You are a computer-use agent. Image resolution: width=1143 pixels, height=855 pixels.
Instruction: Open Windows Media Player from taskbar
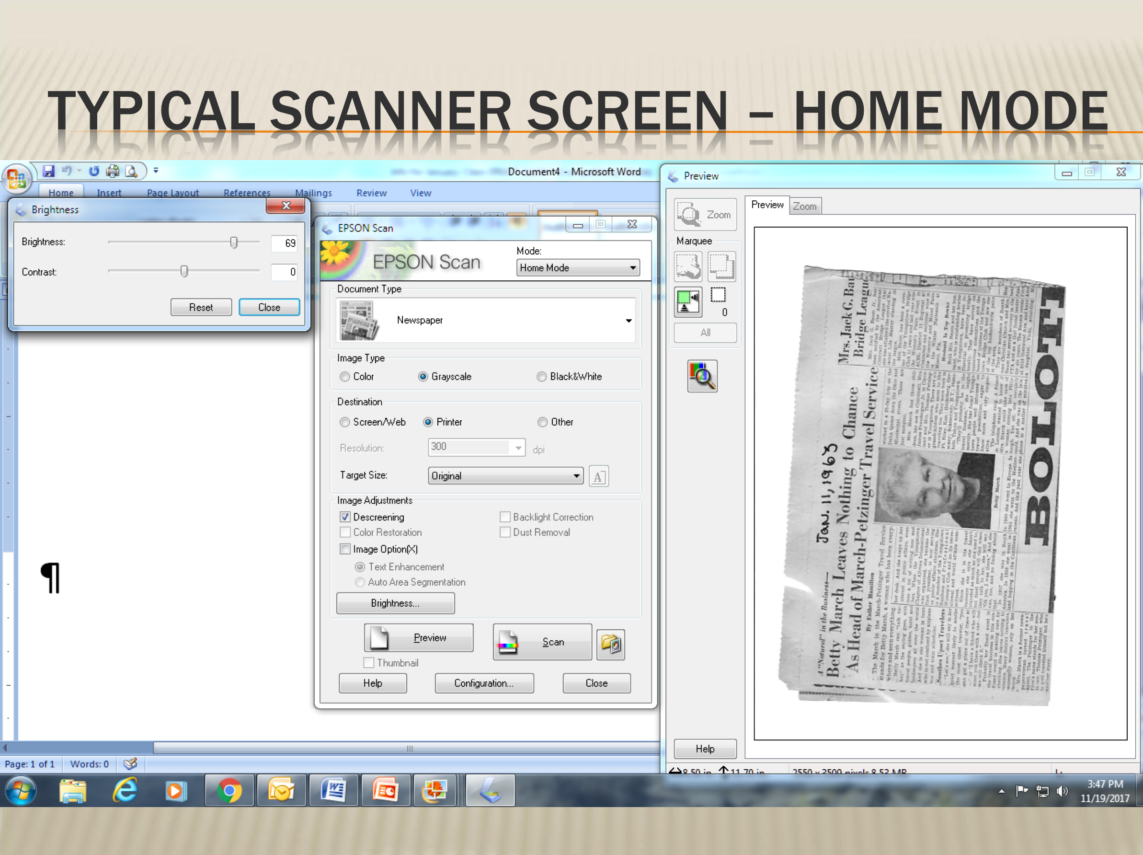(176, 791)
